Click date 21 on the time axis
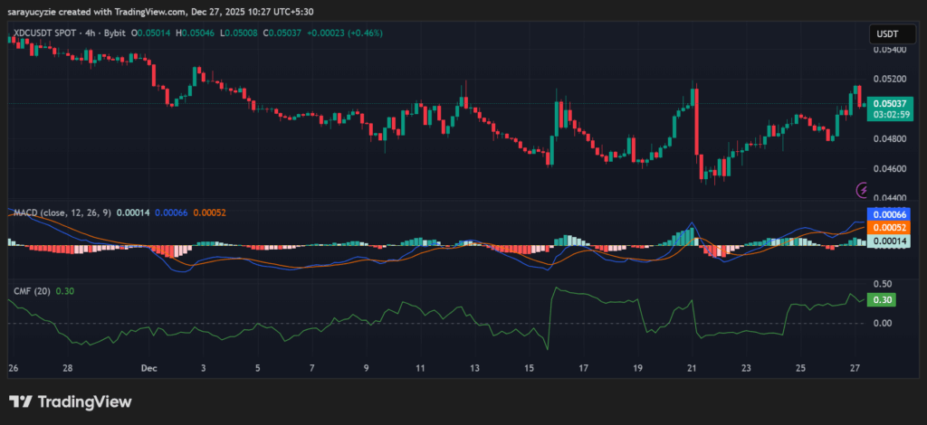 point(693,369)
